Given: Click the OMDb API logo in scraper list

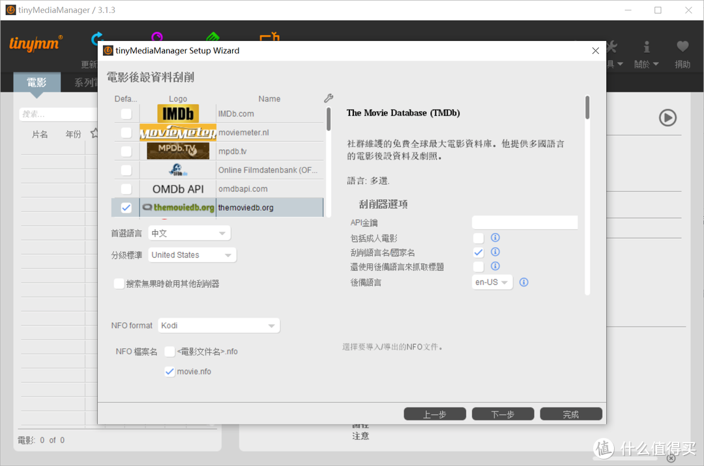Looking at the screenshot, I should coord(178,189).
